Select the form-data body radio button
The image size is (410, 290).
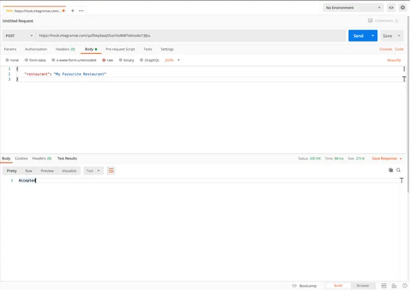click(x=26, y=60)
